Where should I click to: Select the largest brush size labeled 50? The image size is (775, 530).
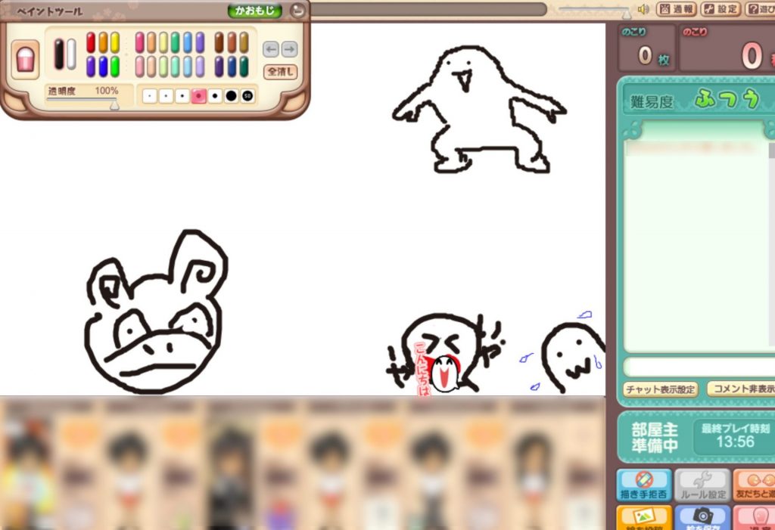[247, 96]
